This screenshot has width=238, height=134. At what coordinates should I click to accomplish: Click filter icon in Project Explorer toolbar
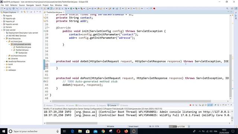(28, 12)
